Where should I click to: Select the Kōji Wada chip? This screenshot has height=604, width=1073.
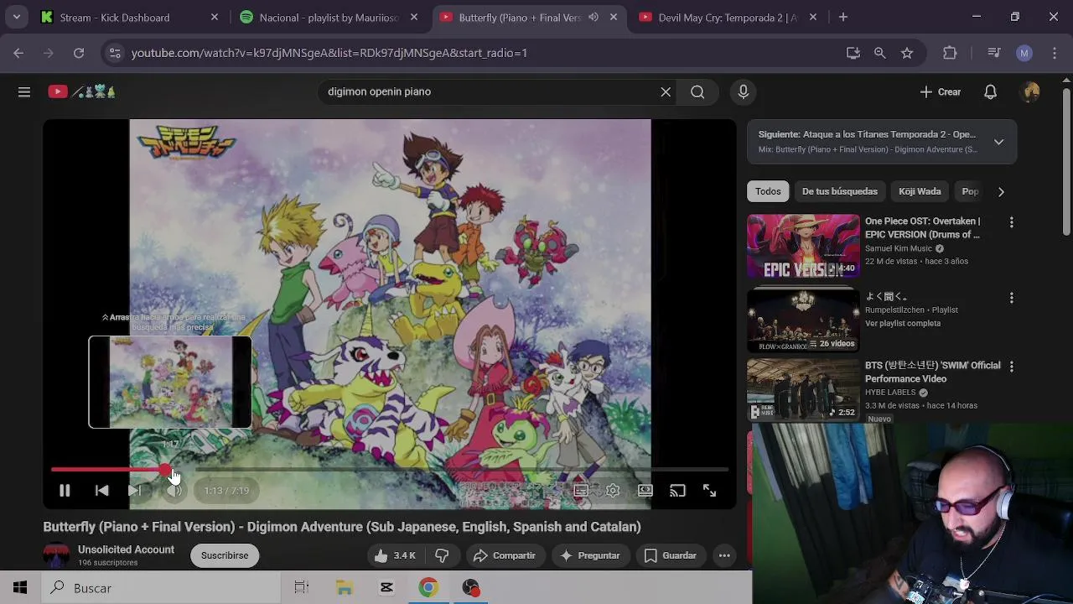pos(920,191)
